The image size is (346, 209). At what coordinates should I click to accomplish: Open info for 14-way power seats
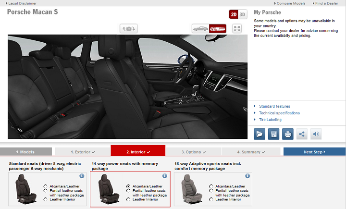click(165, 176)
